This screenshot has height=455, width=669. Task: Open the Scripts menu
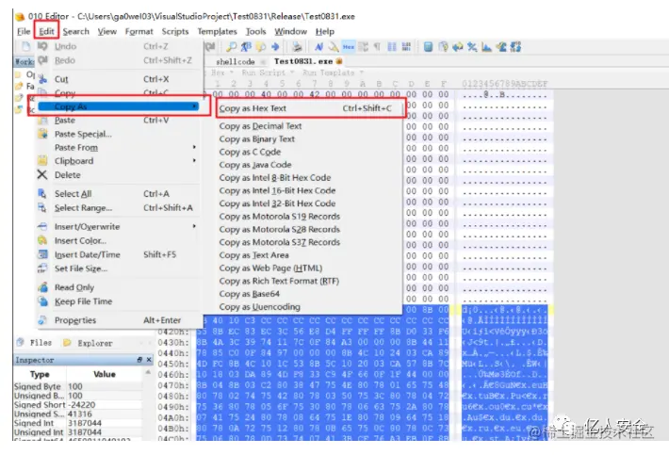175,31
